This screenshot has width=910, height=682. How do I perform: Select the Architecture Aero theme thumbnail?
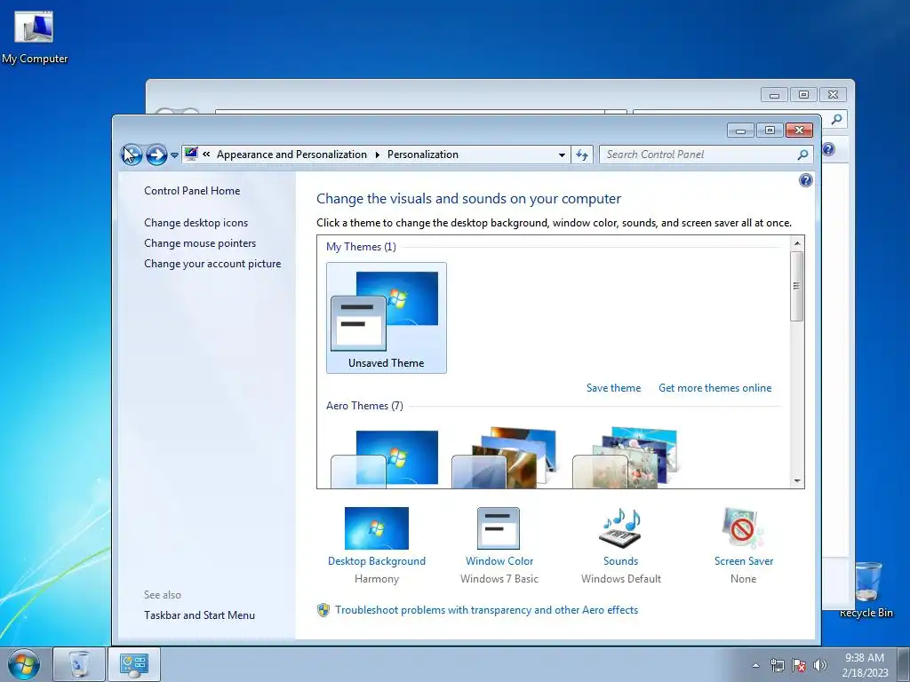coord(505,458)
